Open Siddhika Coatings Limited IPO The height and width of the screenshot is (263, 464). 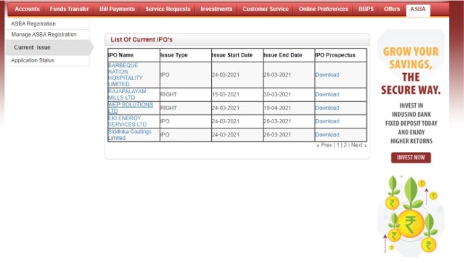click(129, 135)
